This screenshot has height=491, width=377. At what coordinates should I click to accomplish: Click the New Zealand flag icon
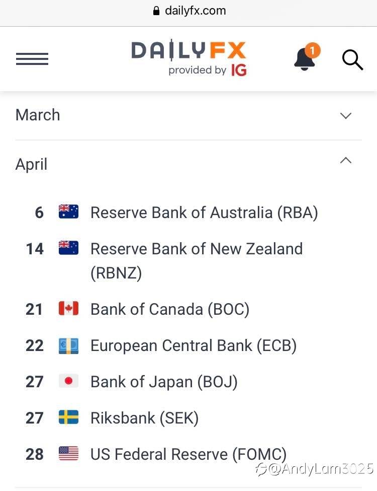(x=68, y=248)
